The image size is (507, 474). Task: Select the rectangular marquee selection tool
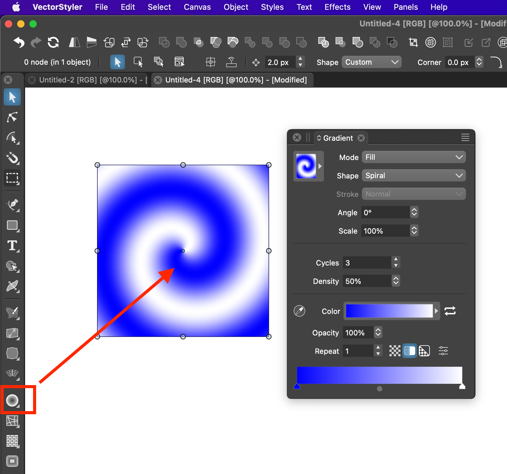12,178
